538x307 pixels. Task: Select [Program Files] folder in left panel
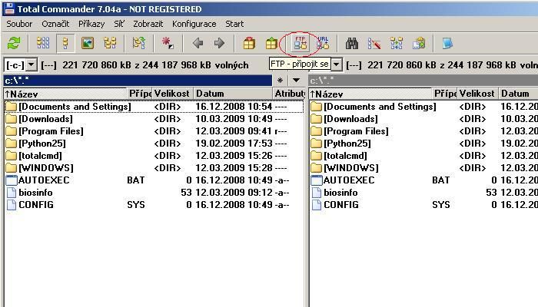51,131
